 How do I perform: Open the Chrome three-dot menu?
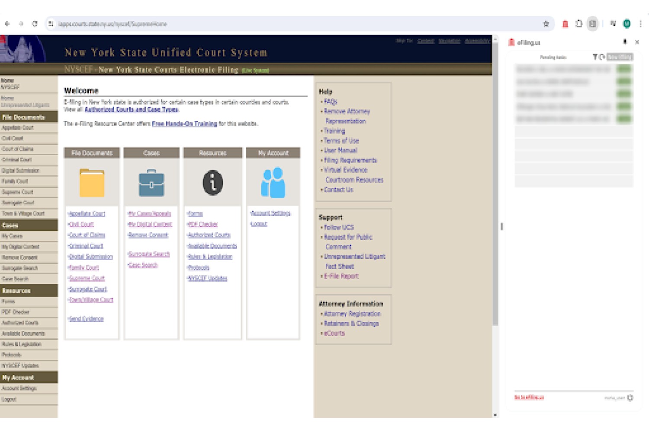[x=641, y=24]
